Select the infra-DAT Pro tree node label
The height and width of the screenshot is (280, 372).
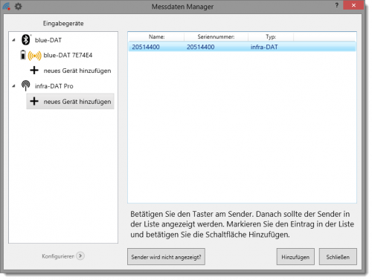(x=54, y=86)
